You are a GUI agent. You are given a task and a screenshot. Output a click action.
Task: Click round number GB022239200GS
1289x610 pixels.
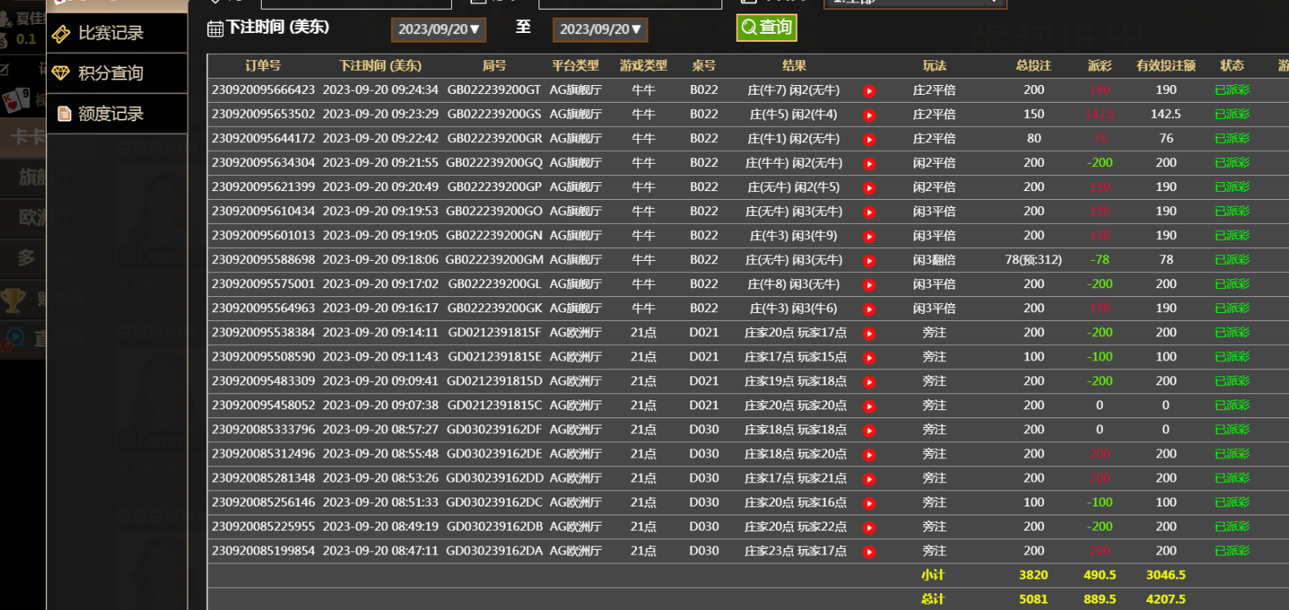pyautogui.click(x=494, y=114)
